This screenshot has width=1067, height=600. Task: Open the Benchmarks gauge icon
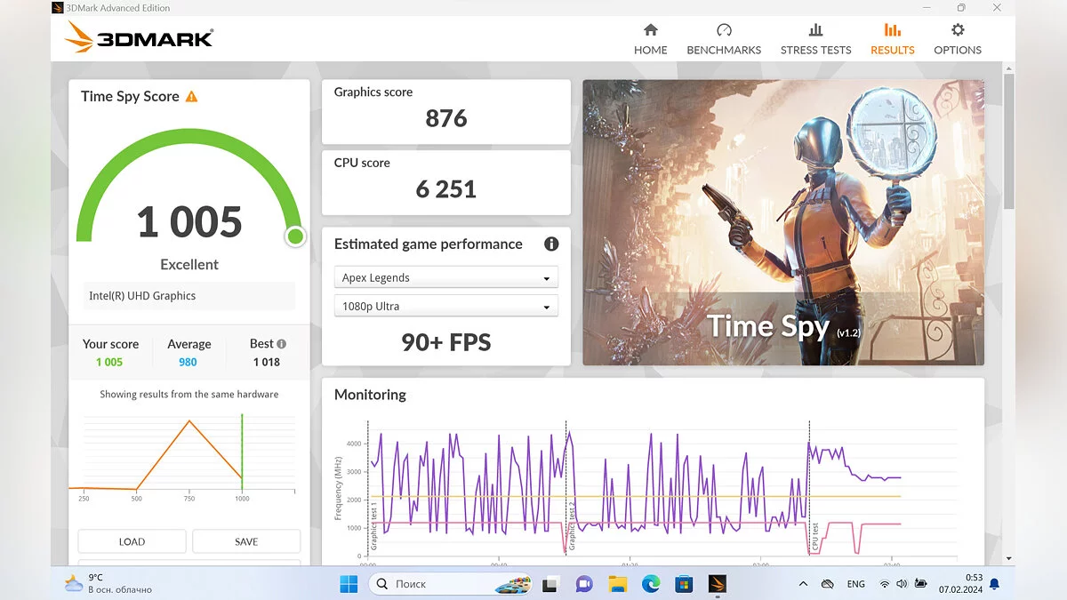[x=724, y=30]
